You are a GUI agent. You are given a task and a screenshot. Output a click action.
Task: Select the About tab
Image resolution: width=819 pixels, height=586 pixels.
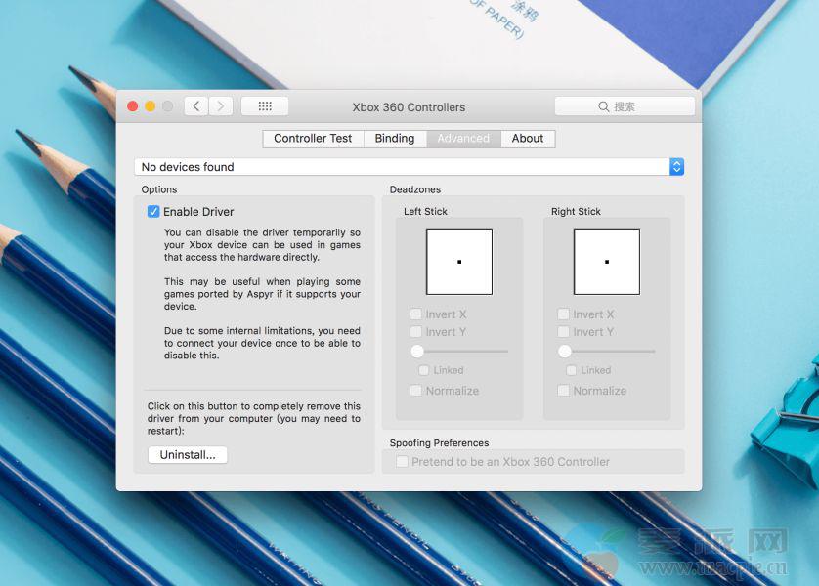point(528,139)
